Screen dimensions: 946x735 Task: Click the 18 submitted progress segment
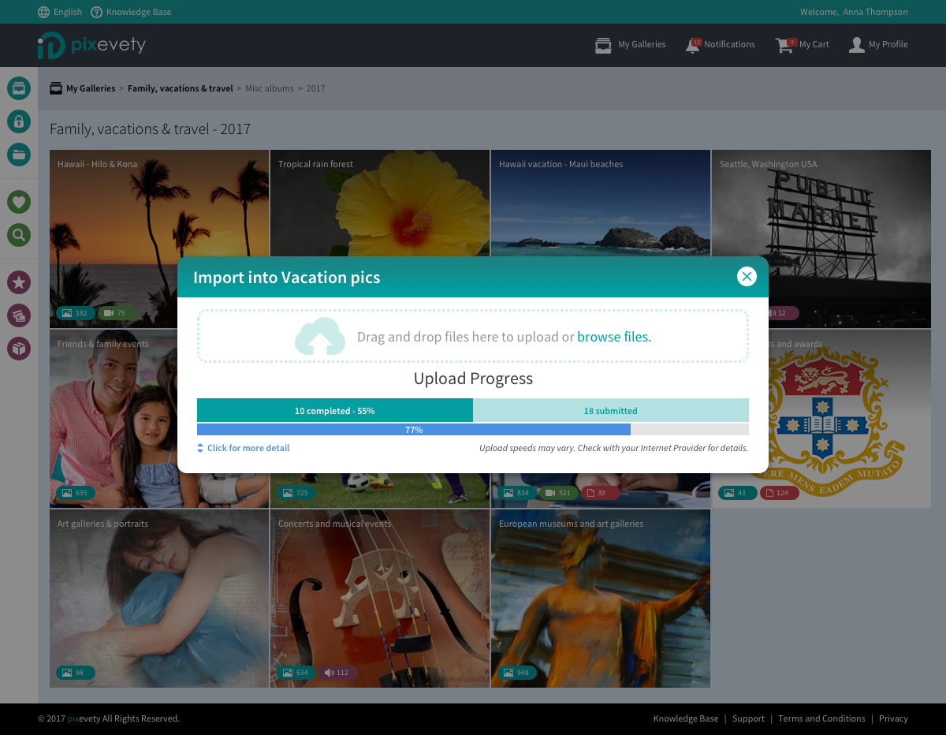(611, 410)
